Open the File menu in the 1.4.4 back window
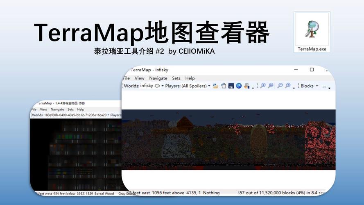Image resolution: width=364 pixels, height=205 pixels. click(x=34, y=109)
